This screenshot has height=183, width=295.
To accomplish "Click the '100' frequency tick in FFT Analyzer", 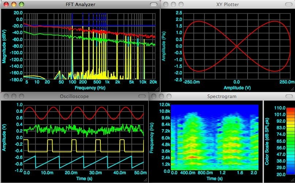I will point(72,82).
